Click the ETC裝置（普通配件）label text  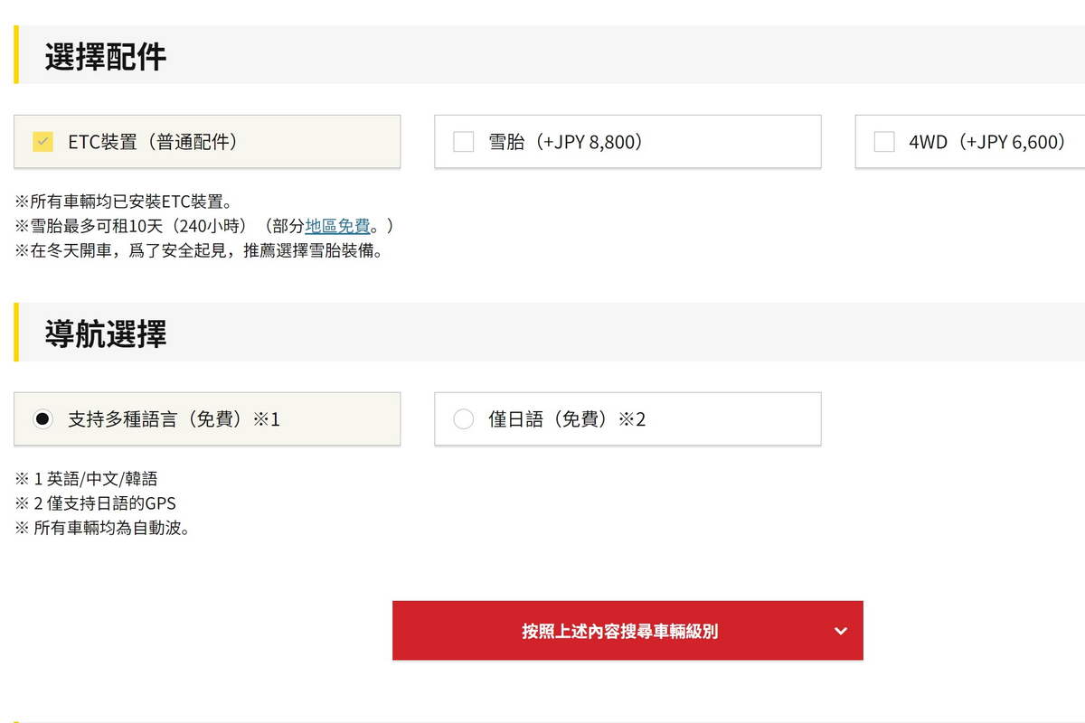click(153, 142)
